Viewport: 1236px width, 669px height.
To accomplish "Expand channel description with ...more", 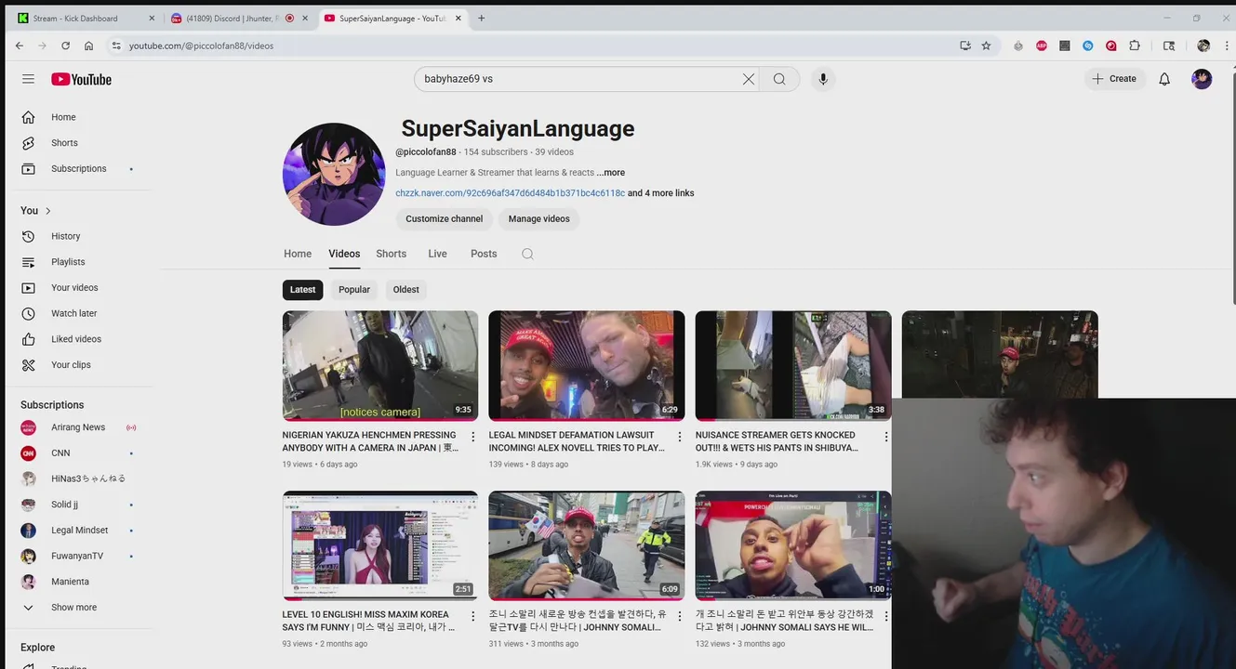I will point(611,173).
